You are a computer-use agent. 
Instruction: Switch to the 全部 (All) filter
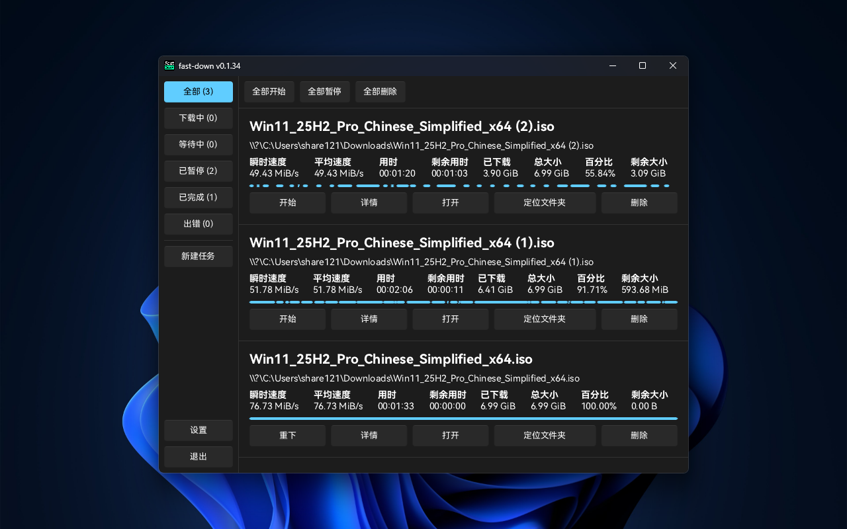[198, 92]
